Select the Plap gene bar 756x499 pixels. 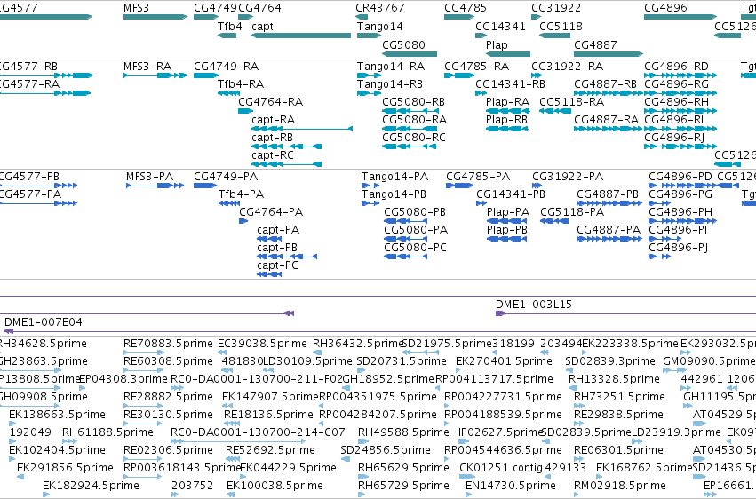(x=508, y=54)
